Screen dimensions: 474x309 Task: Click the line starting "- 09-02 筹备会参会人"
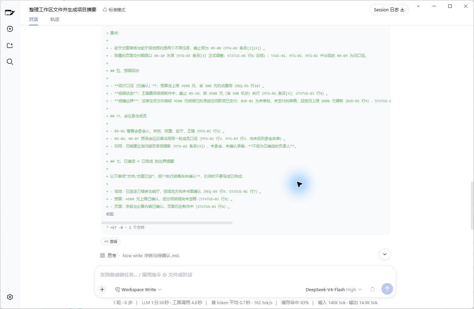(x=165, y=131)
